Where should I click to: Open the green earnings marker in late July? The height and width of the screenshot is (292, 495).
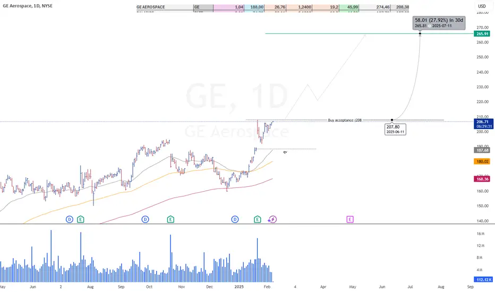click(81, 219)
